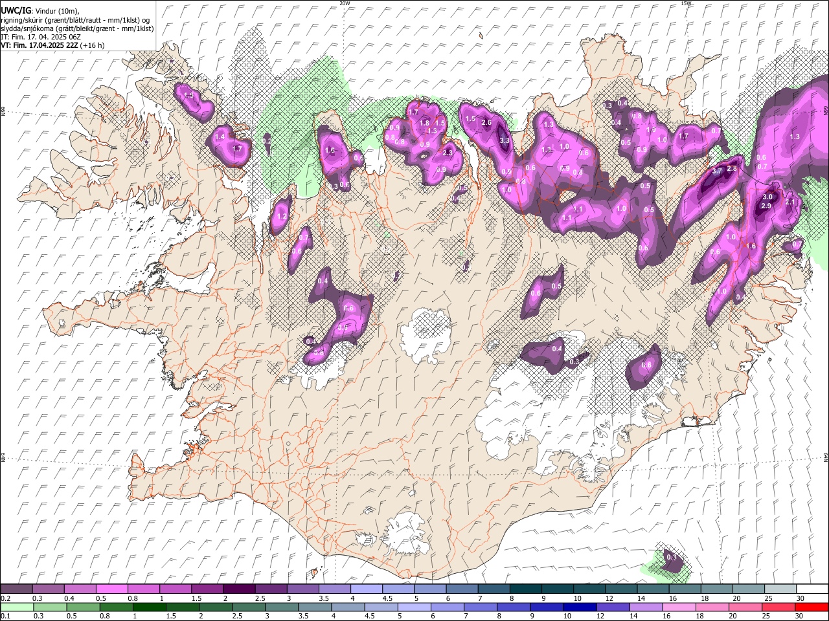
Task: Pick the first dark purple swatch above 0.2
Action: tap(16, 589)
